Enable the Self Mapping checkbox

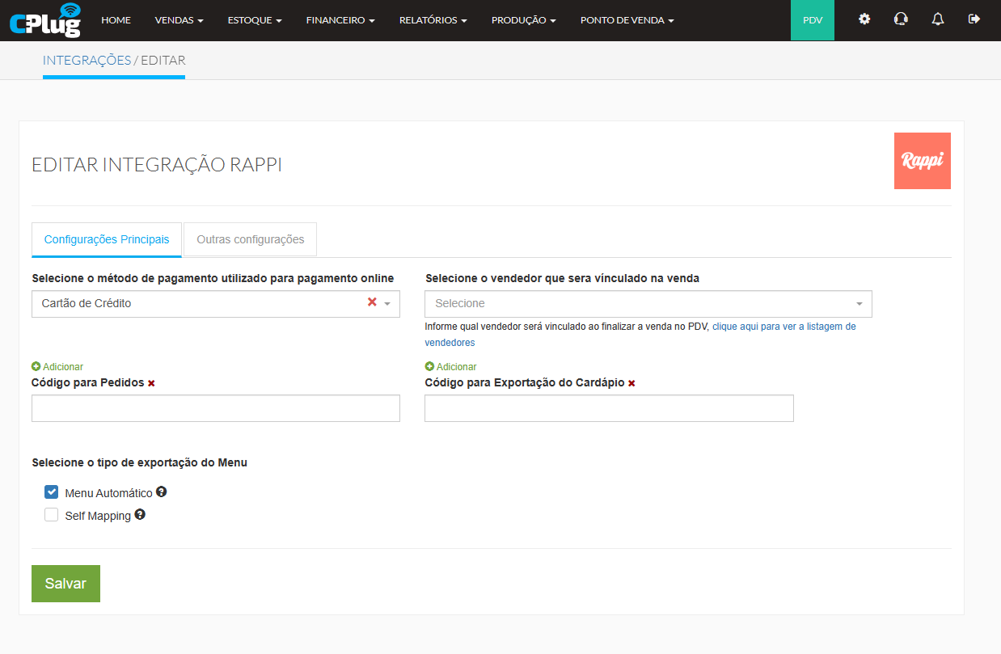52,515
